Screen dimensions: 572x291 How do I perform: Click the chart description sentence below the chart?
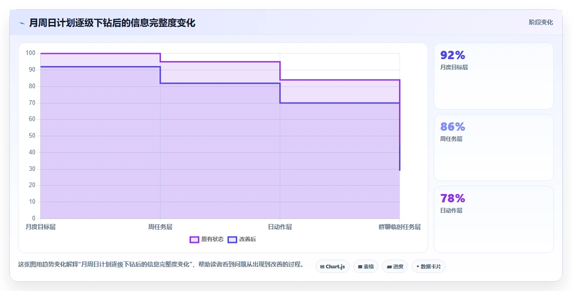click(161, 265)
